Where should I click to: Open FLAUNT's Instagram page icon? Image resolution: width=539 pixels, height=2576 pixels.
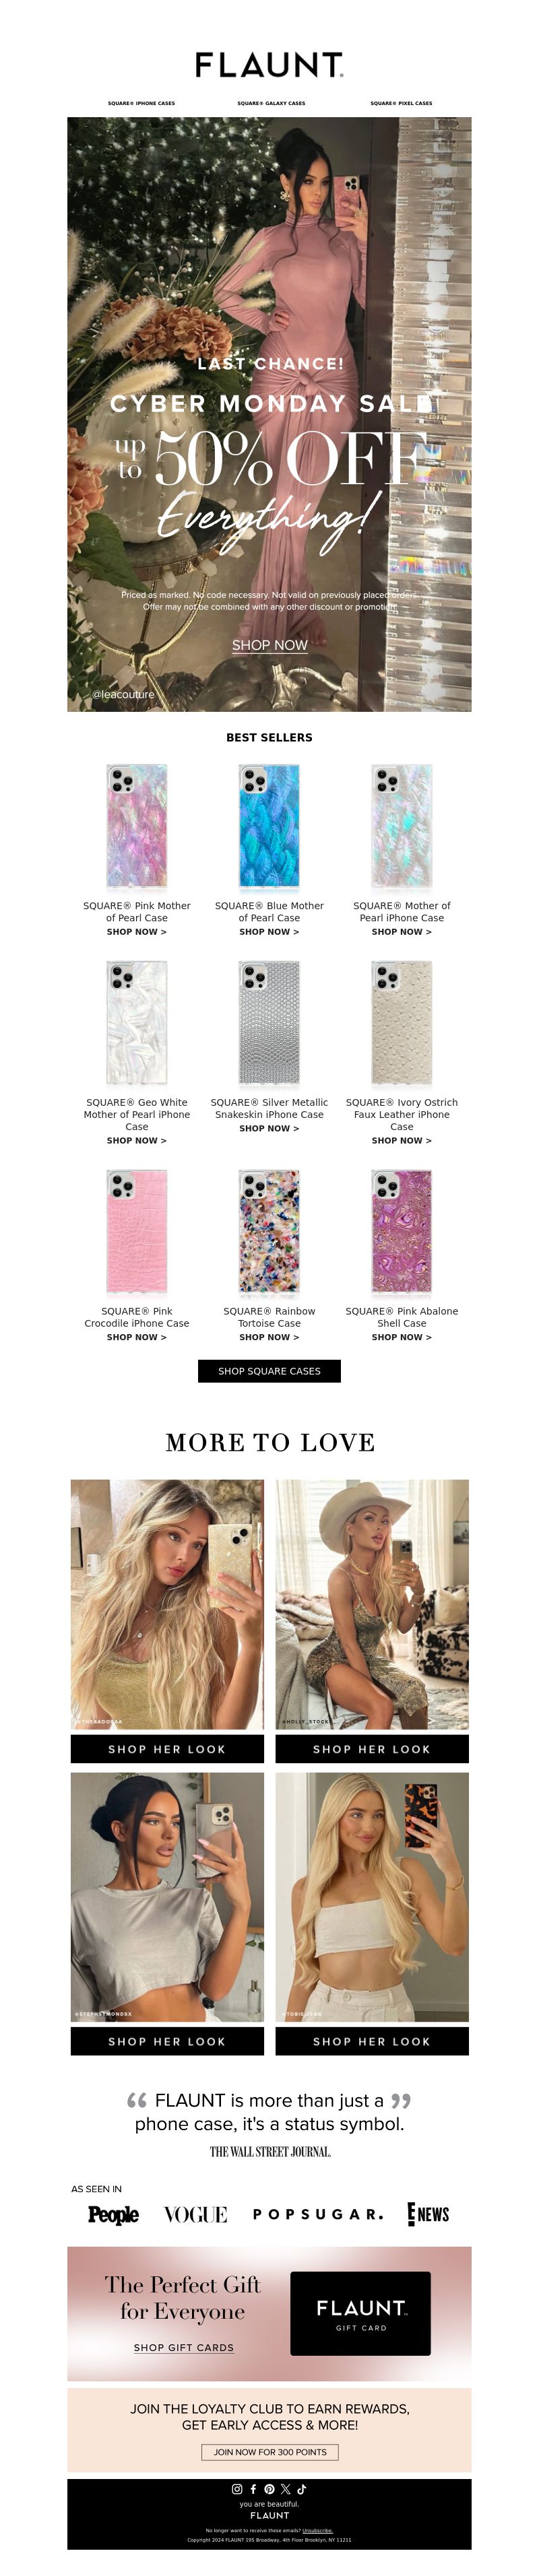pos(237,2490)
